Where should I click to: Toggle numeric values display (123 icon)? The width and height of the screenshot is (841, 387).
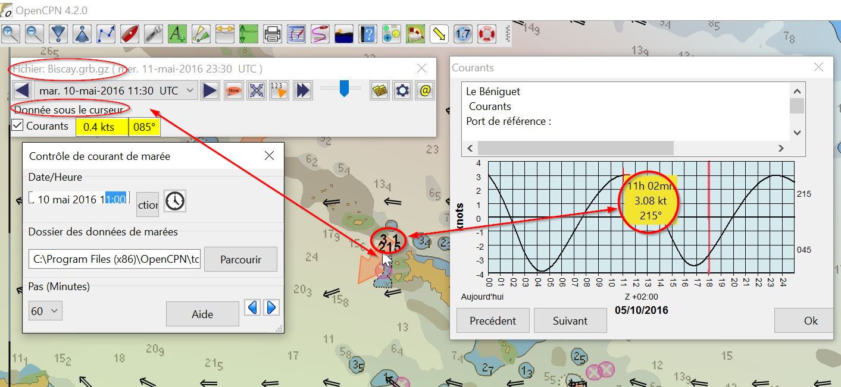tap(279, 90)
